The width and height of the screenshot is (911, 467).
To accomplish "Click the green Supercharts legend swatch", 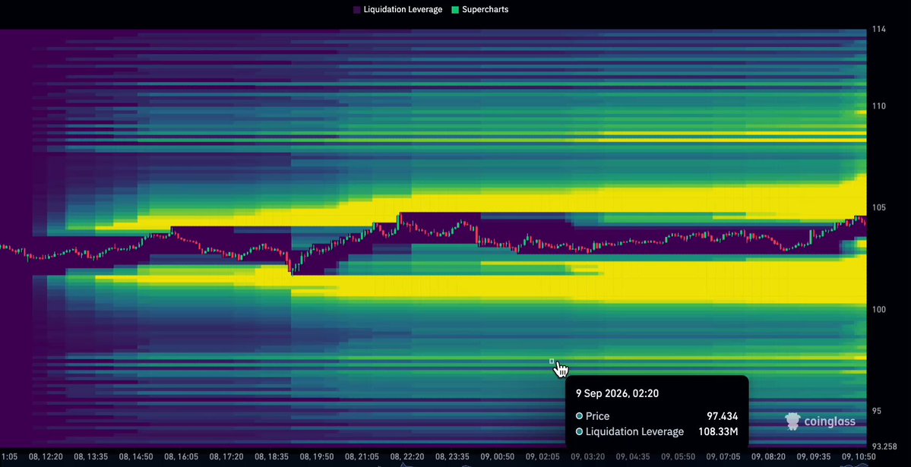I will 456,10.
